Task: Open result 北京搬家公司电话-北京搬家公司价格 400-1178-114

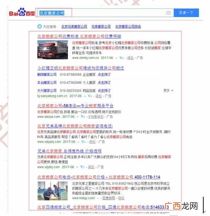Action: (99, 177)
